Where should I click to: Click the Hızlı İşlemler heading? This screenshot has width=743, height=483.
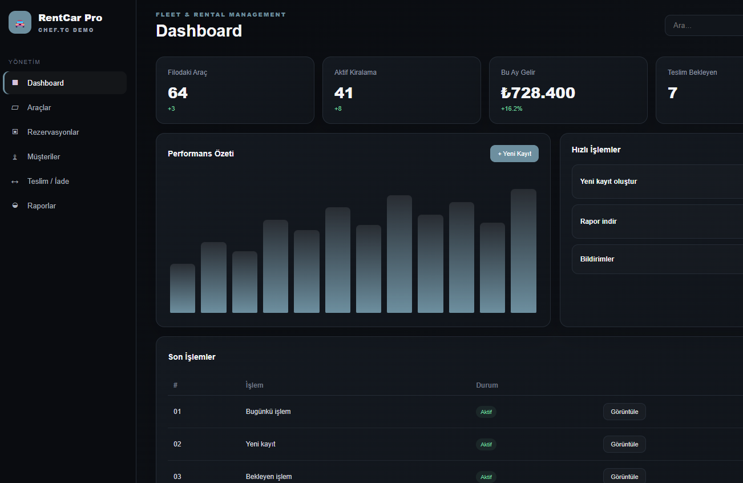click(x=596, y=150)
